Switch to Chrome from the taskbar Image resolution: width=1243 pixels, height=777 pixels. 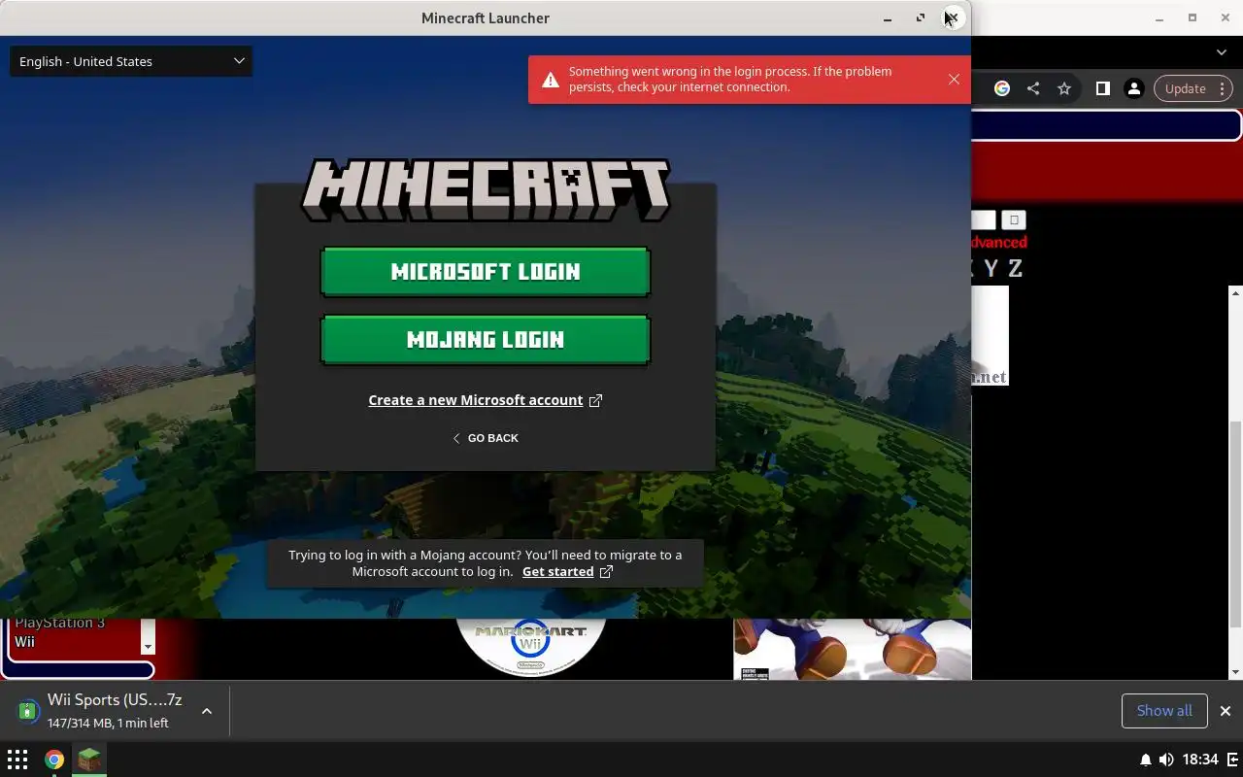click(x=54, y=760)
